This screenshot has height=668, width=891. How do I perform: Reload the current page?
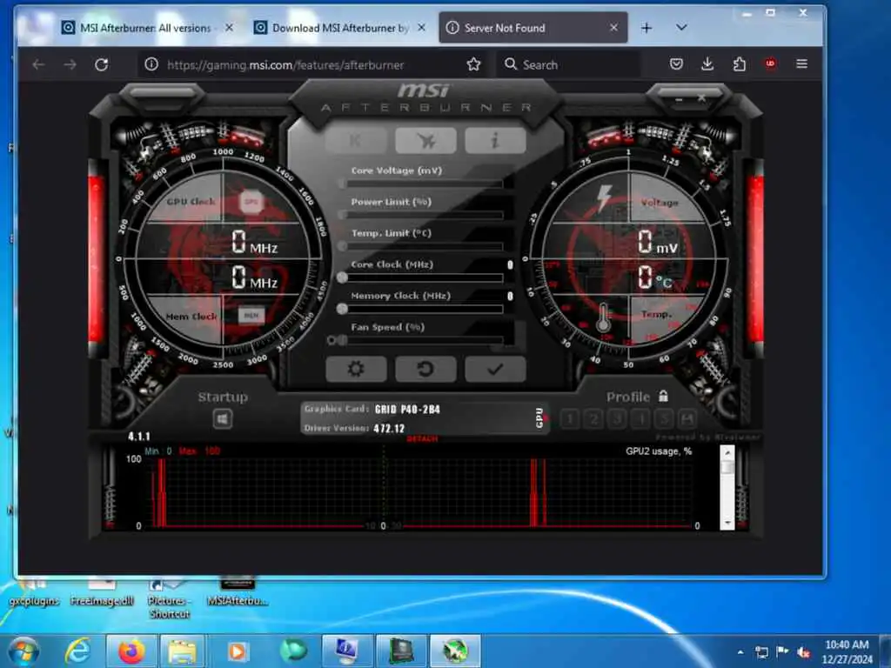click(102, 64)
